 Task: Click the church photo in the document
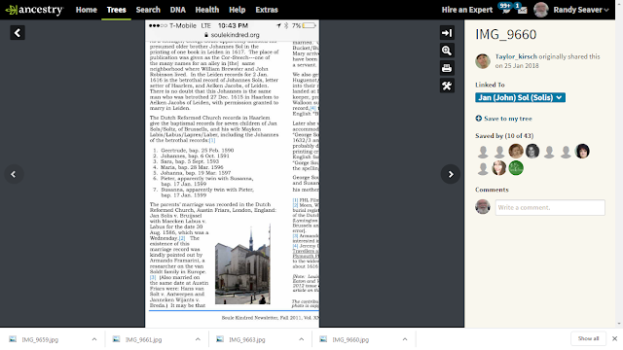[x=242, y=264]
